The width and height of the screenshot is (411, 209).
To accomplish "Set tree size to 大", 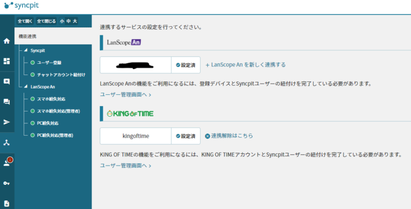I will point(75,21).
